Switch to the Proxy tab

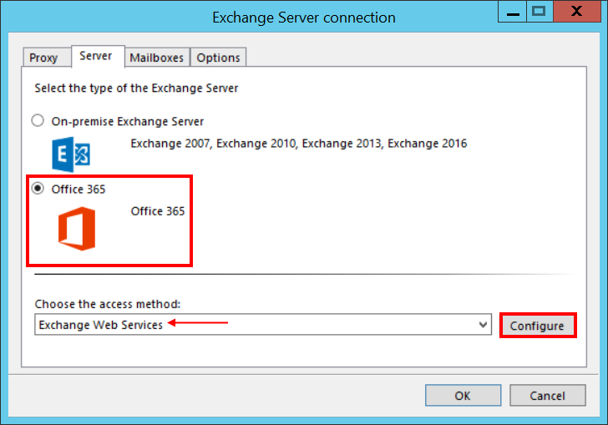point(43,58)
